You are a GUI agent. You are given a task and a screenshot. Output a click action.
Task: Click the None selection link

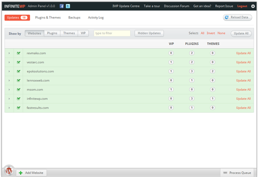(221, 33)
